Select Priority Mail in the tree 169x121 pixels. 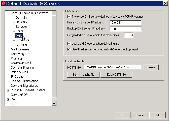coord(19,72)
